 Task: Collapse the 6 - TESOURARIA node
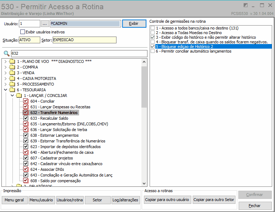5,90
